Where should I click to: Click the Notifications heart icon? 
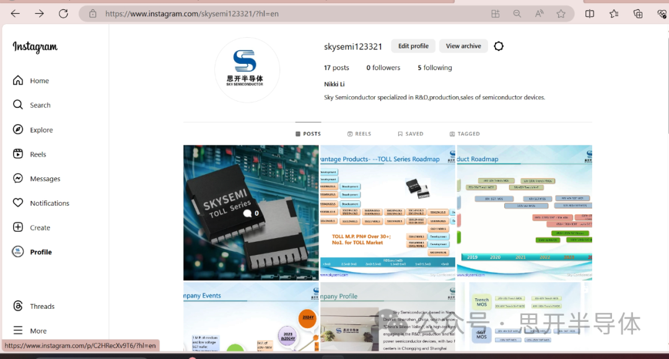(18, 203)
